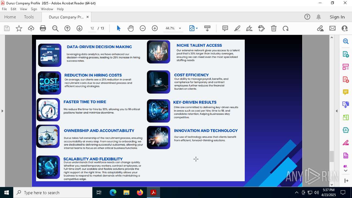Open search tool in right pane
The width and height of the screenshot is (352, 198).
346,41
